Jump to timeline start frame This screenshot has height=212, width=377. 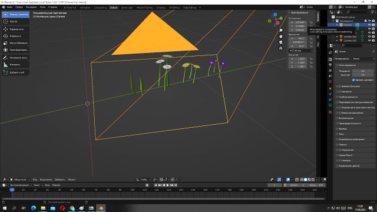click(x=156, y=185)
